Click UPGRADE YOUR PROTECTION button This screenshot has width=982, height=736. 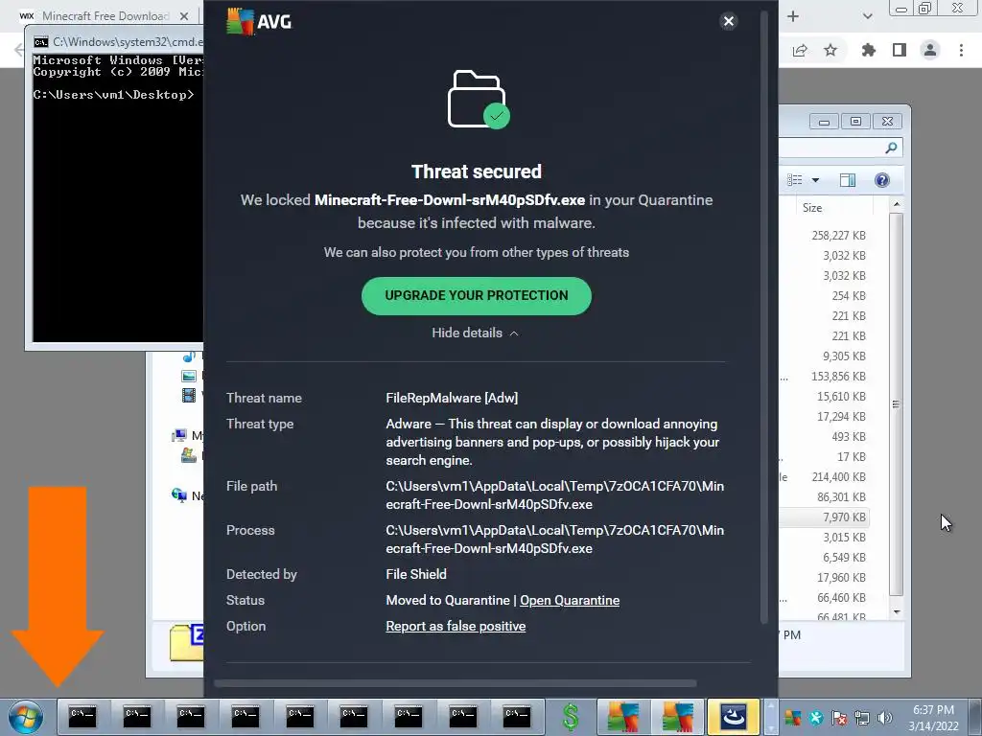[x=476, y=295]
